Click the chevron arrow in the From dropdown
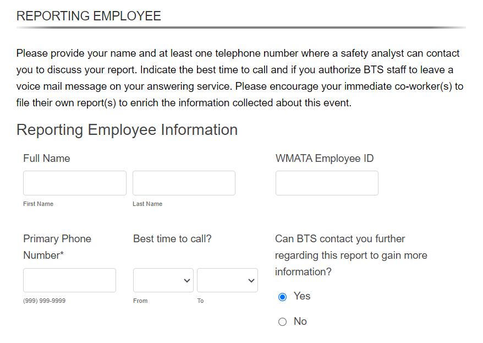 (186, 280)
